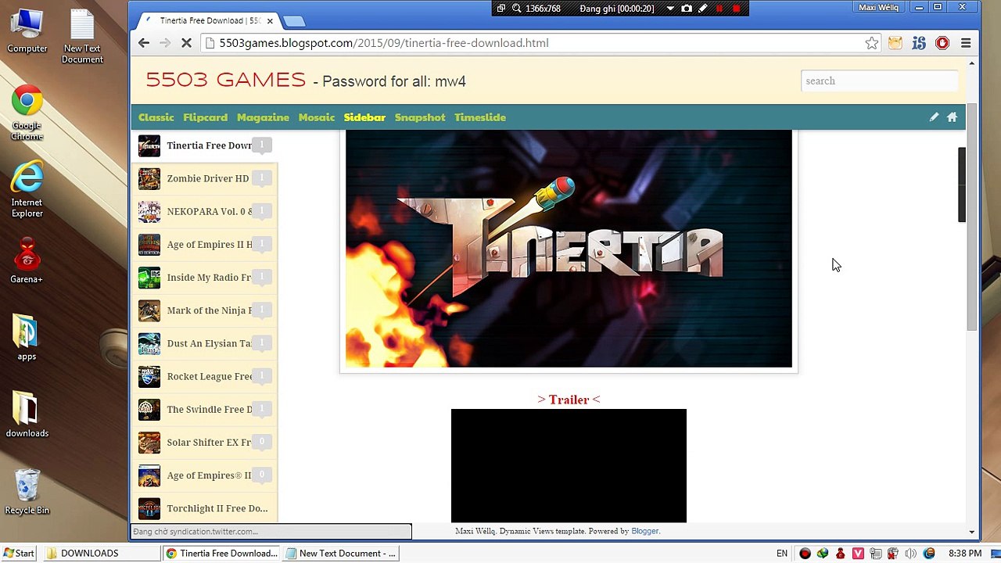
Task: Open the Computer desktop icon
Action: pos(27,32)
